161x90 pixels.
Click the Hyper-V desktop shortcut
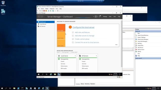pos(3,12)
